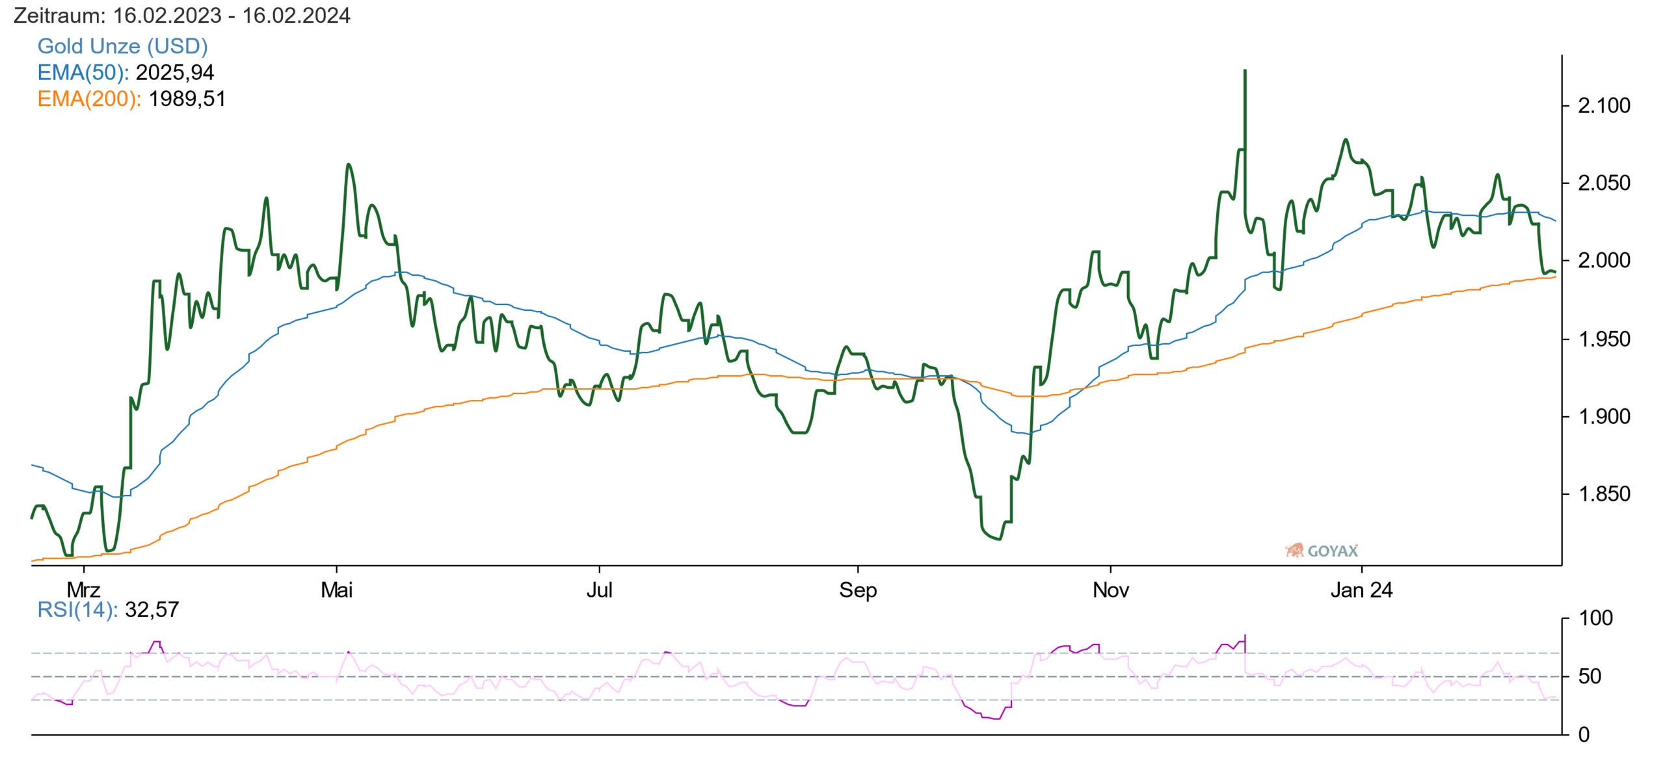Click the RSI(14) indicator label
1665x781 pixels.
tap(77, 610)
